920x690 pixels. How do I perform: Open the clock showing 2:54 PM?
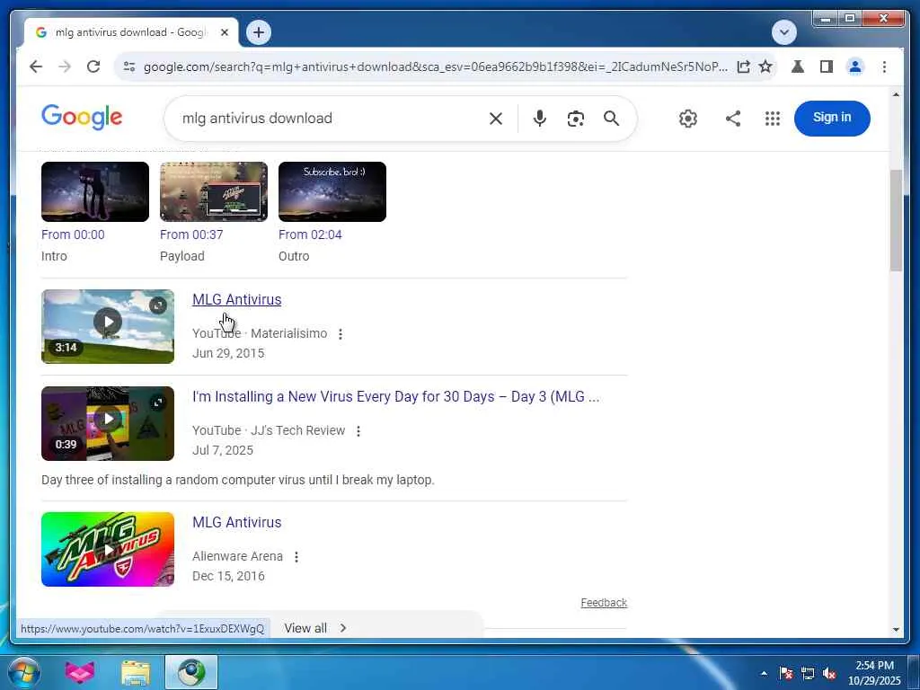[x=874, y=673]
